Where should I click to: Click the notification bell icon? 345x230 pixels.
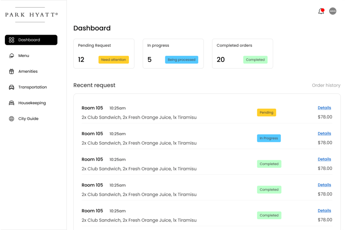pyautogui.click(x=321, y=11)
